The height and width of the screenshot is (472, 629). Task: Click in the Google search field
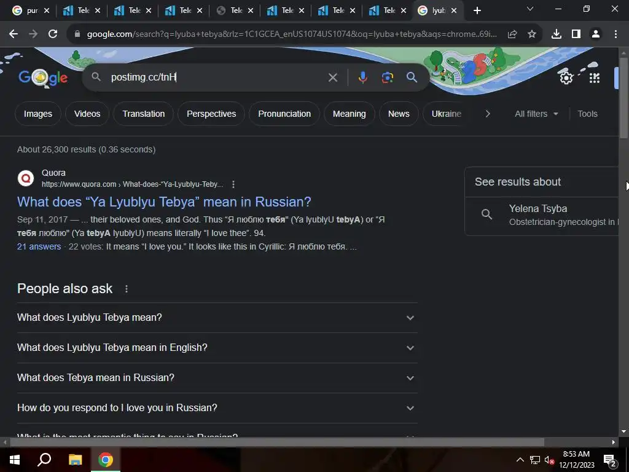(217, 77)
